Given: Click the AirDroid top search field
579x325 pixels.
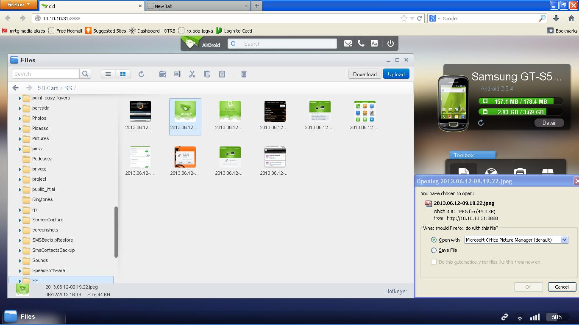Looking at the screenshot, I should (x=282, y=44).
